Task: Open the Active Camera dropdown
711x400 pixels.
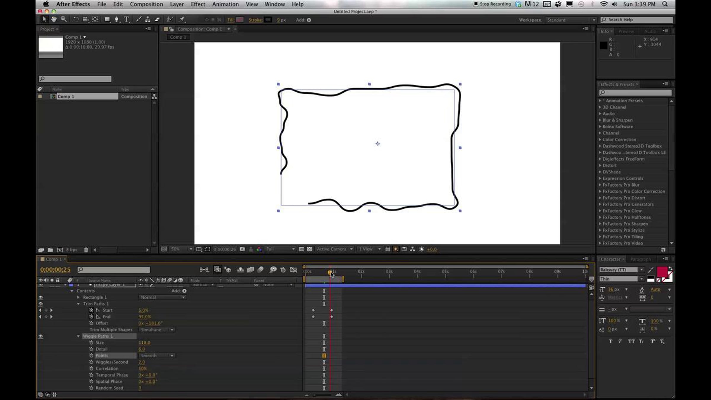Action: [x=334, y=249]
